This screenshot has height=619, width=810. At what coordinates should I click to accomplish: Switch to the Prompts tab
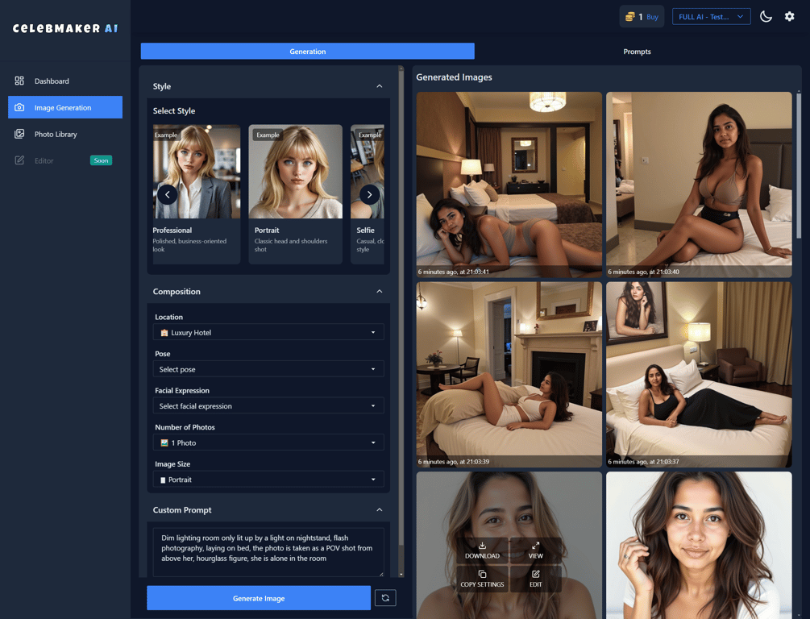[636, 51]
